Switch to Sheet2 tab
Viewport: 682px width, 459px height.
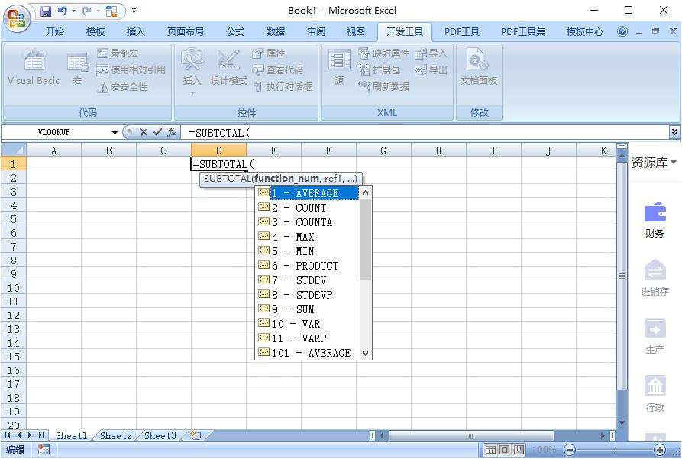point(115,435)
